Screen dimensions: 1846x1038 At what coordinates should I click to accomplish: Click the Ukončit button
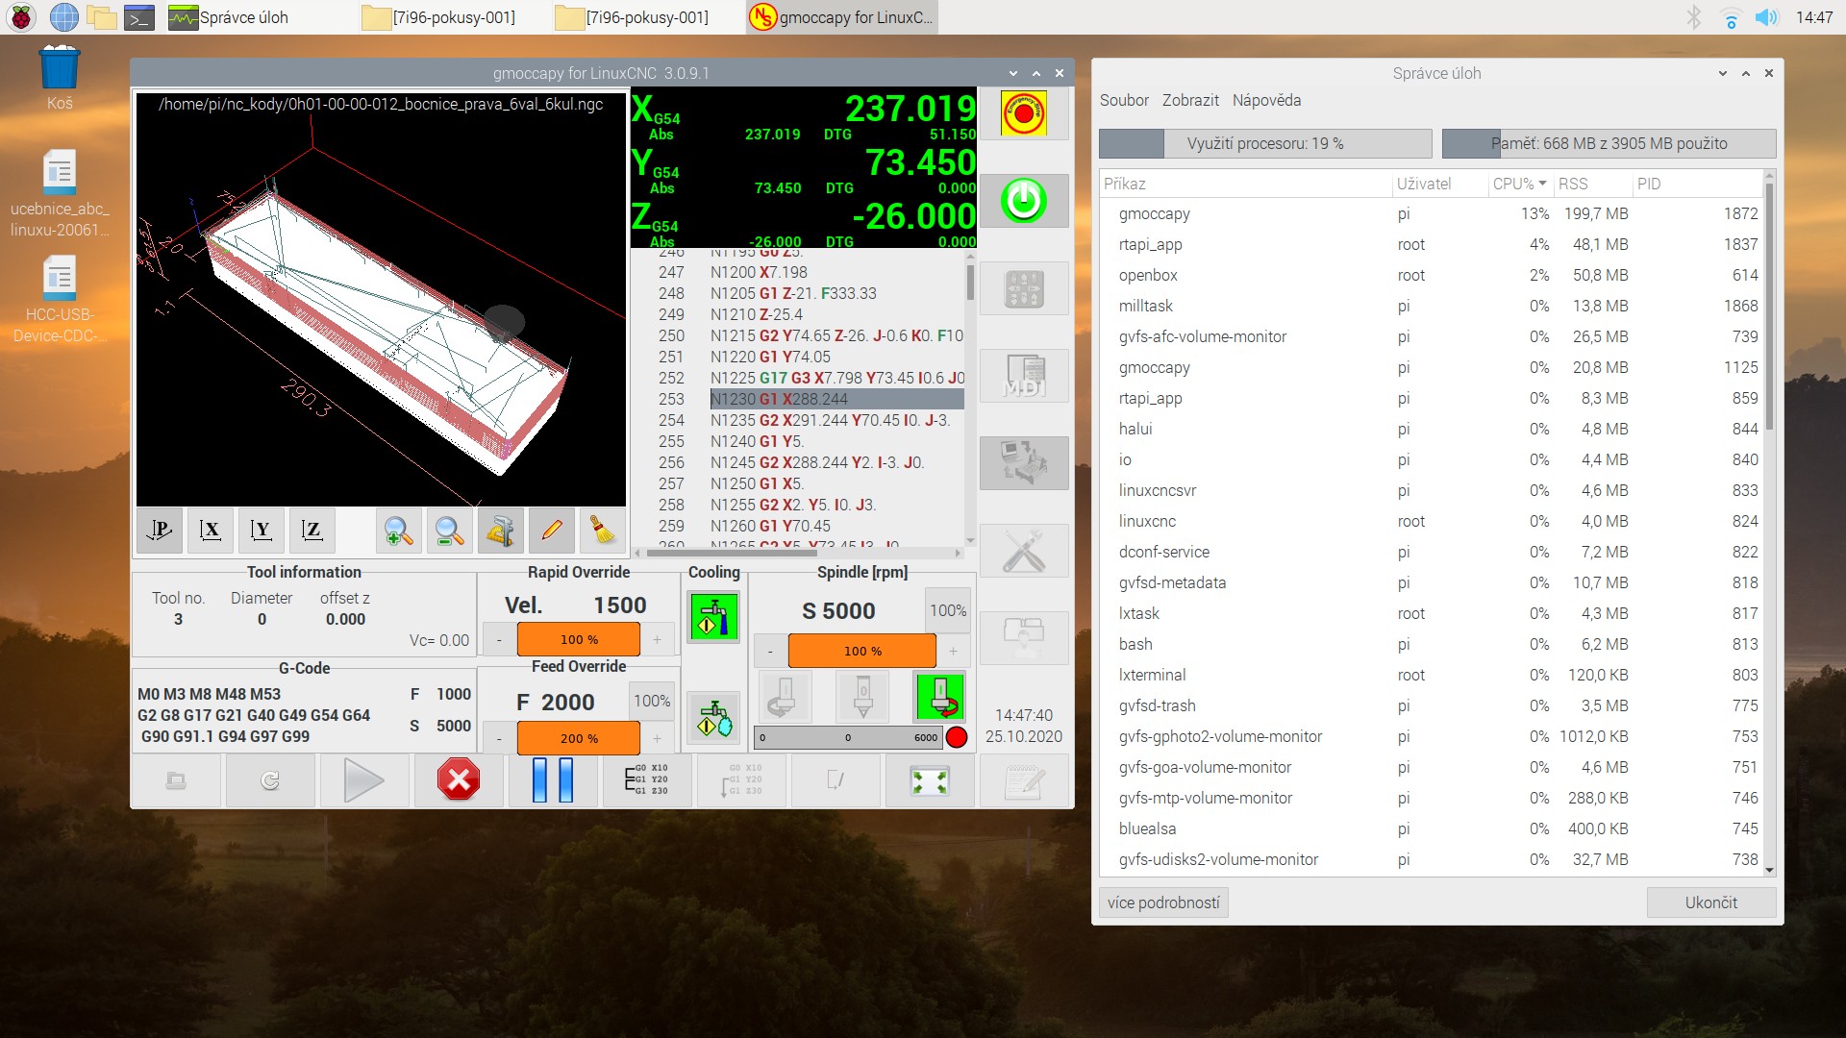pyautogui.click(x=1710, y=902)
